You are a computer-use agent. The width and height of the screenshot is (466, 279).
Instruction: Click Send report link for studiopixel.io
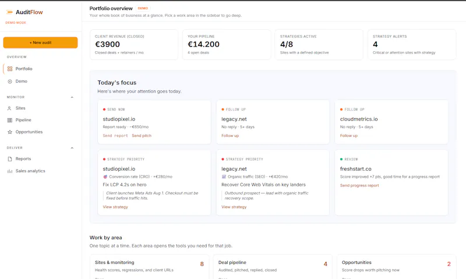pyautogui.click(x=115, y=136)
